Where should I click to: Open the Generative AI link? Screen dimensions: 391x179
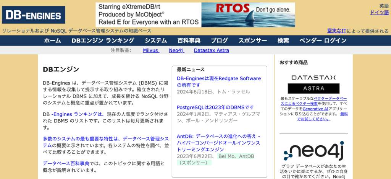click(315, 109)
